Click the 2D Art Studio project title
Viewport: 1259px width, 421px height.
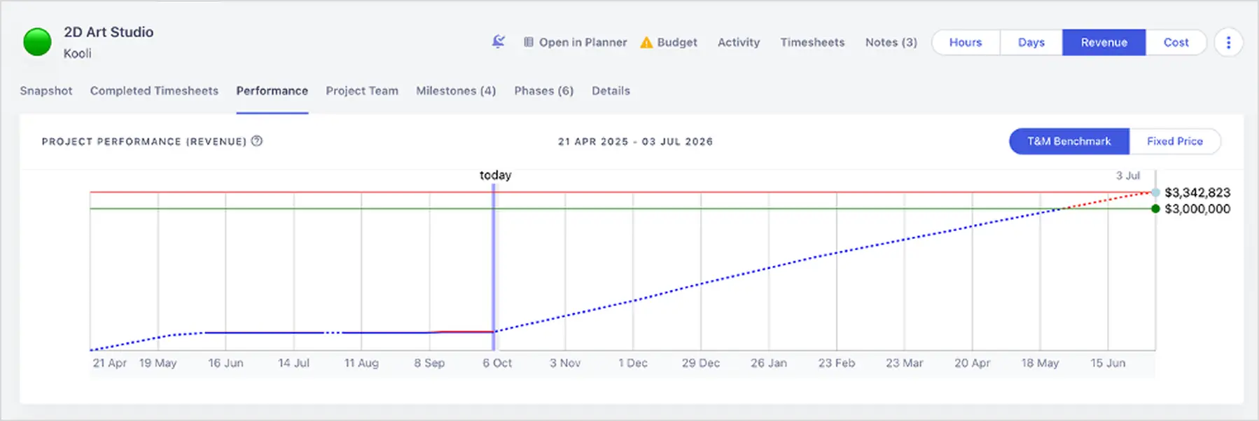coord(109,32)
